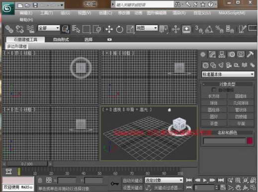Viewport: 258px width, 192px height.
Task: Click the 球体 sphere primitive button
Action: click(214, 103)
